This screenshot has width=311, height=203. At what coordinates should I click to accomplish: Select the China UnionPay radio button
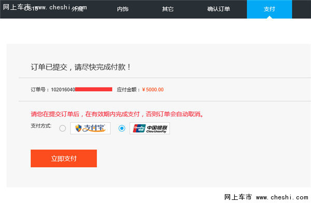click(x=122, y=128)
